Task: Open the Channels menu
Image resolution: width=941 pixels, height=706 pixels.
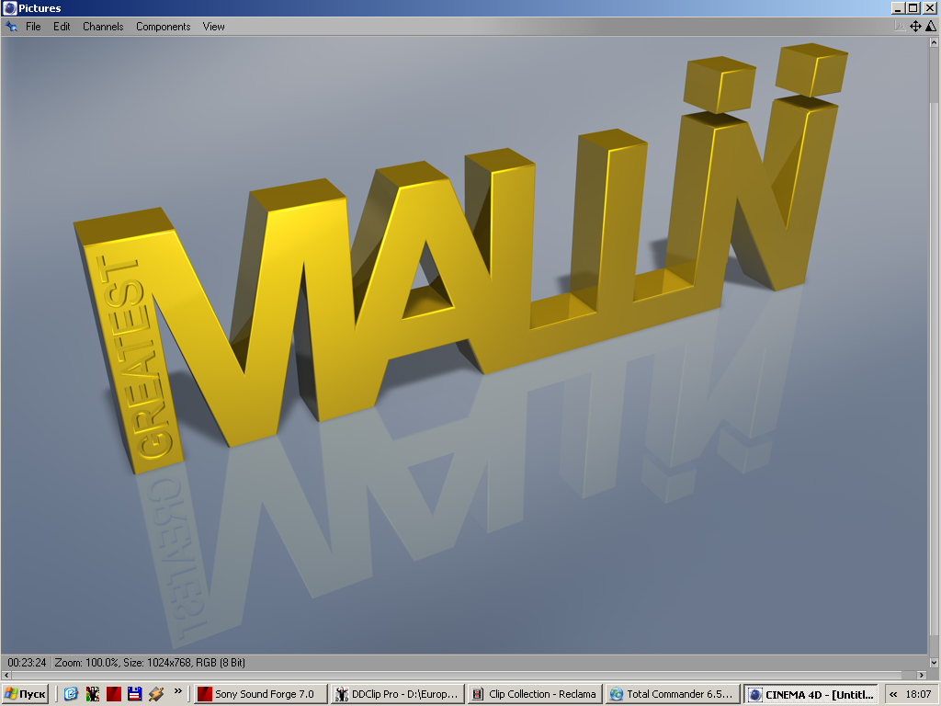Action: click(103, 27)
